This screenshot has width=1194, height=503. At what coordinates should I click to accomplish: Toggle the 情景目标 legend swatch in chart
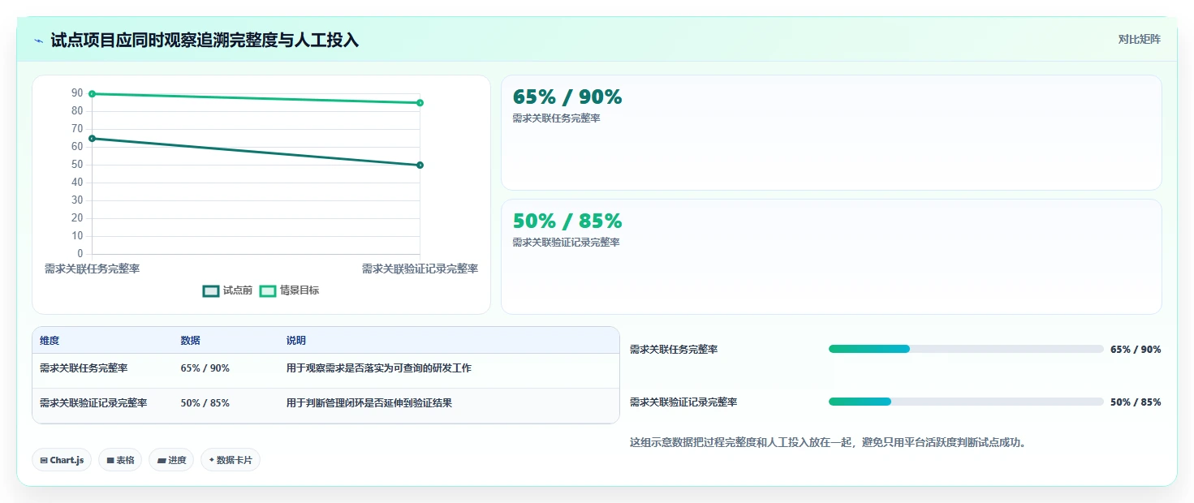click(x=268, y=290)
